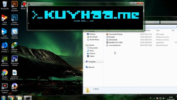Focus the Explorer search box

[169, 22]
